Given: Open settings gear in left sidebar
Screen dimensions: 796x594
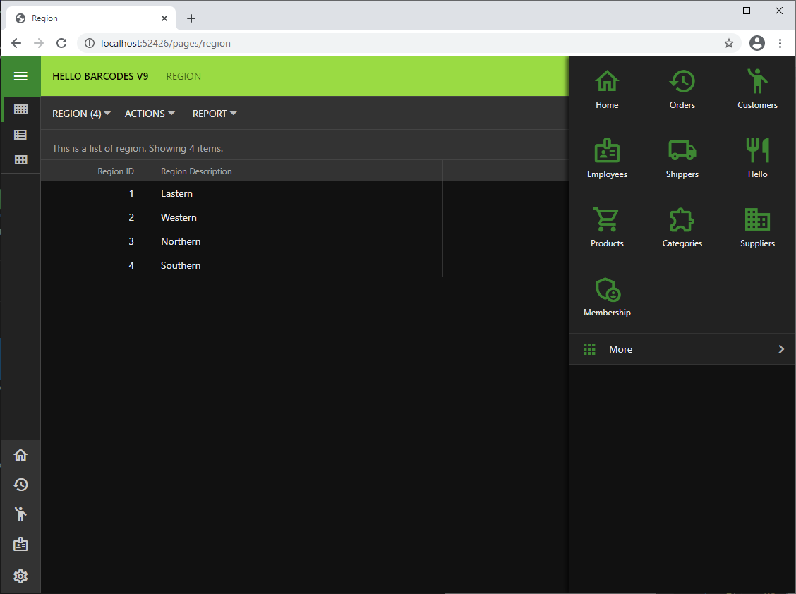Looking at the screenshot, I should tap(20, 576).
